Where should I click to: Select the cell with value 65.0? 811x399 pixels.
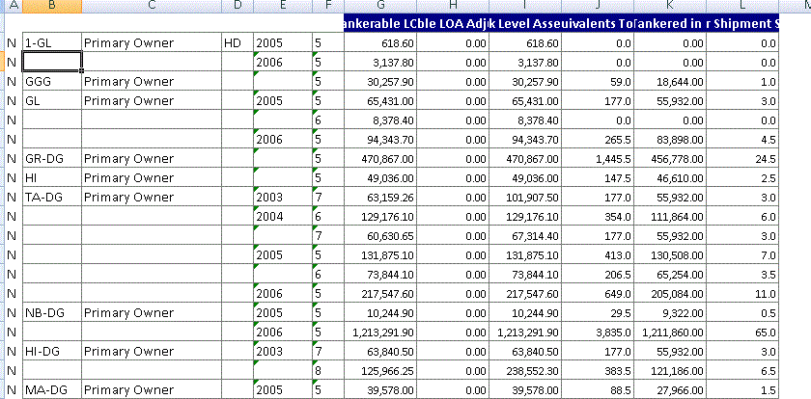(x=742, y=332)
